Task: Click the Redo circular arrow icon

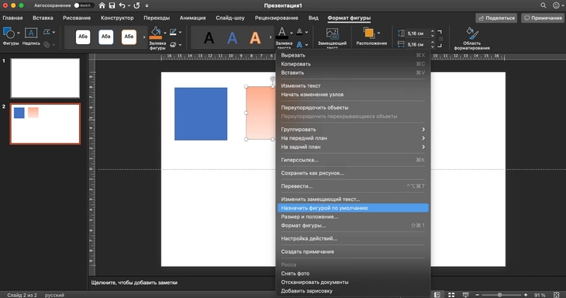Action: coord(136,5)
